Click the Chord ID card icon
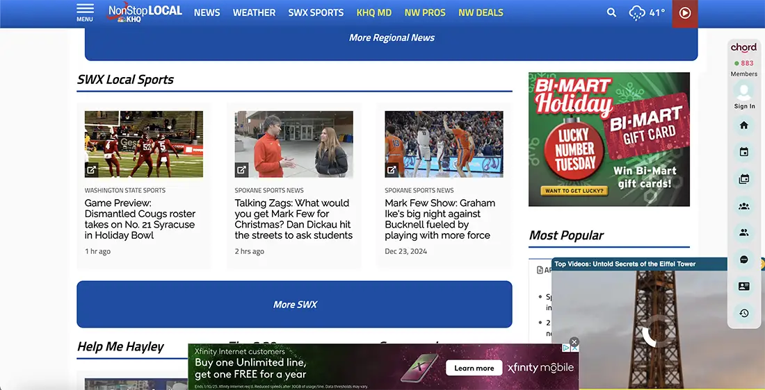Screen dimensions: 765x390 click(744, 287)
